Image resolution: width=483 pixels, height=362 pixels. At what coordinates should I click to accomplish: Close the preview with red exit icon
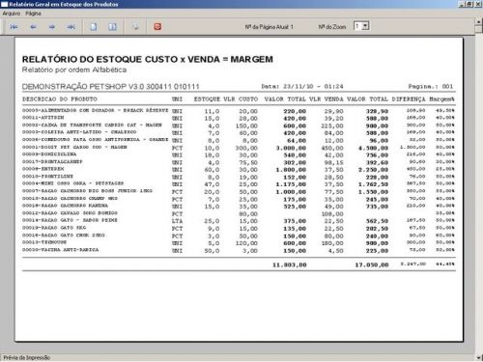tap(157, 27)
